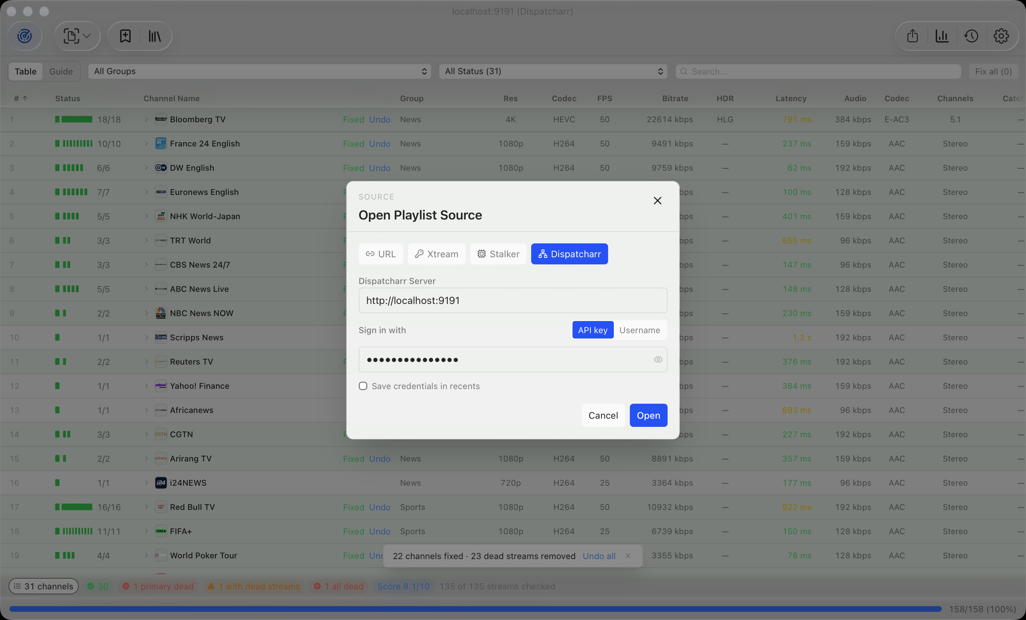1026x620 pixels.
Task: Click the Undo all link
Action: (x=599, y=556)
